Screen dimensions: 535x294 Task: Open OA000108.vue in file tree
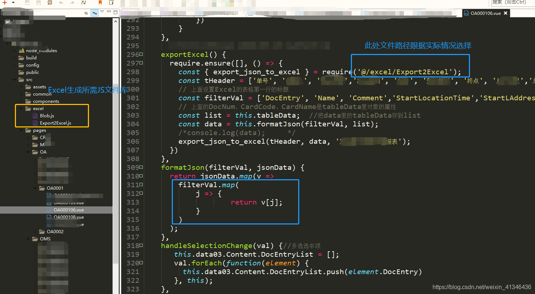point(69,217)
